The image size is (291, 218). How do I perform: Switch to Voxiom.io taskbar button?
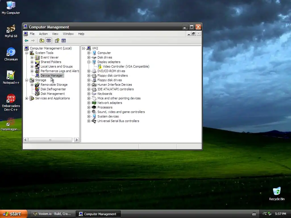point(53,214)
